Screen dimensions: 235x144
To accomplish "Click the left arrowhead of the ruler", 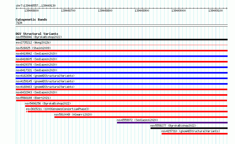I will 16,8.
